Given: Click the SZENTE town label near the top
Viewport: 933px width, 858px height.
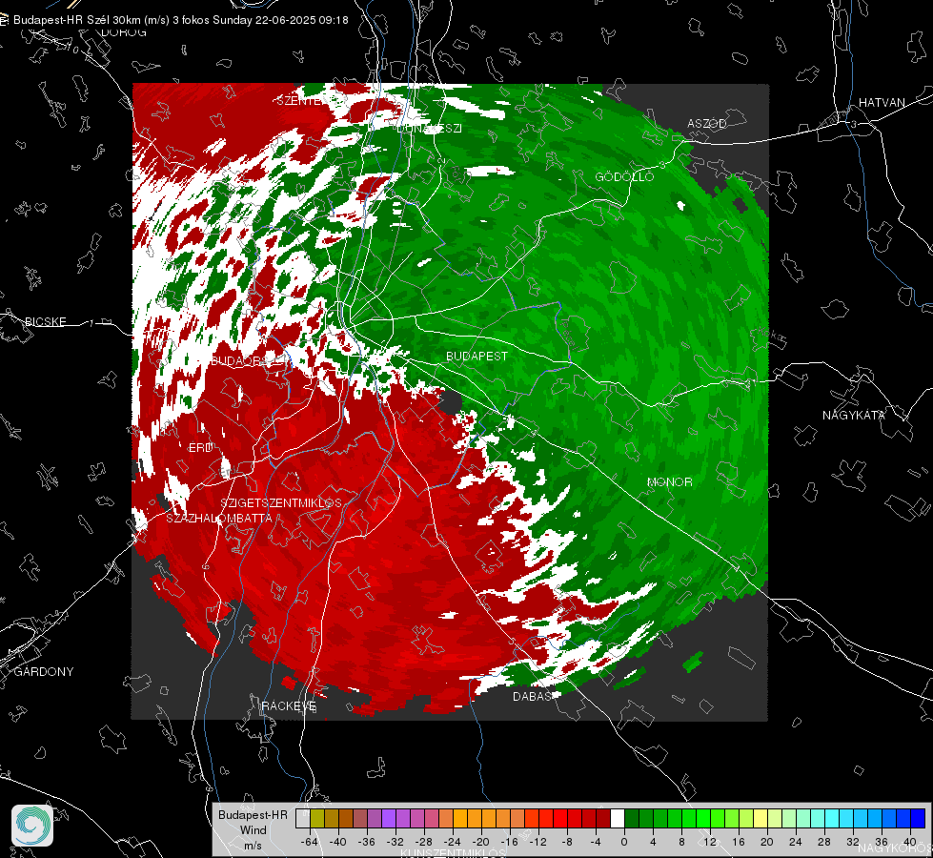Looking at the screenshot, I should coord(299,101).
